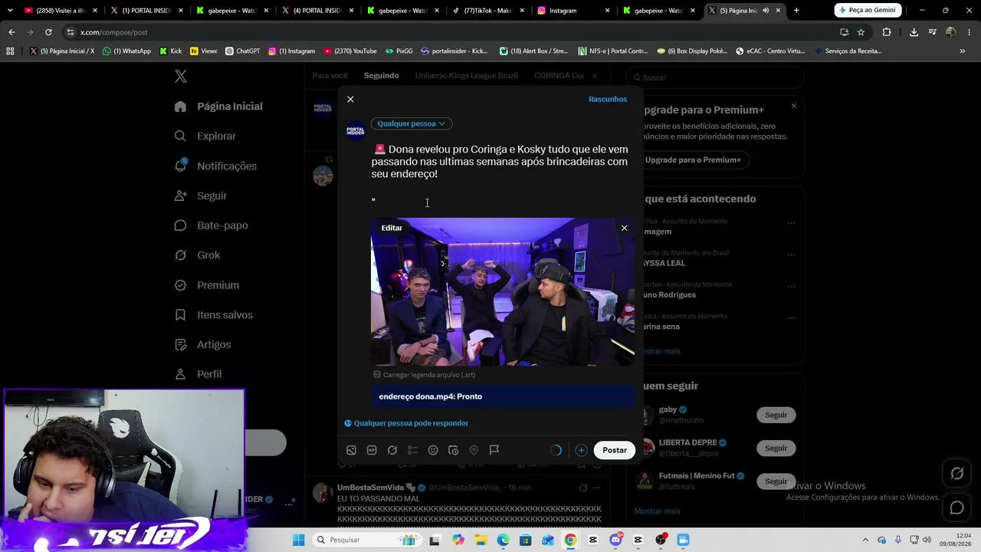Open Grok in the sidebar

(197, 255)
